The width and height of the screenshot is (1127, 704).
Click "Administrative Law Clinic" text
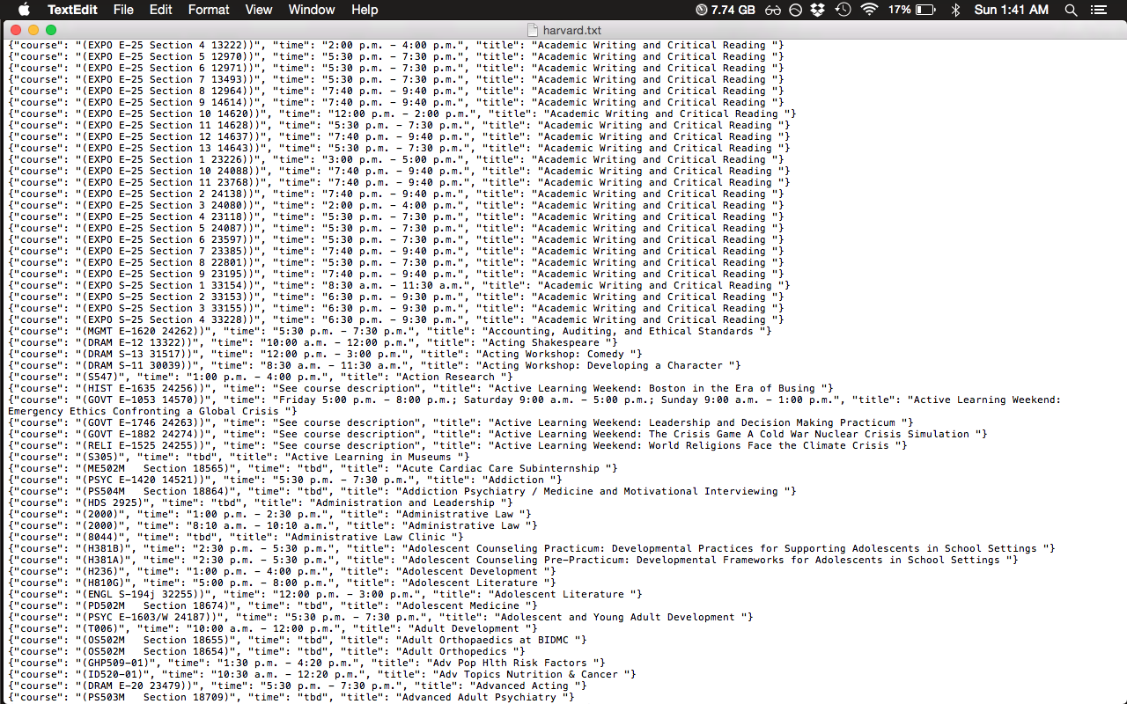tap(366, 537)
